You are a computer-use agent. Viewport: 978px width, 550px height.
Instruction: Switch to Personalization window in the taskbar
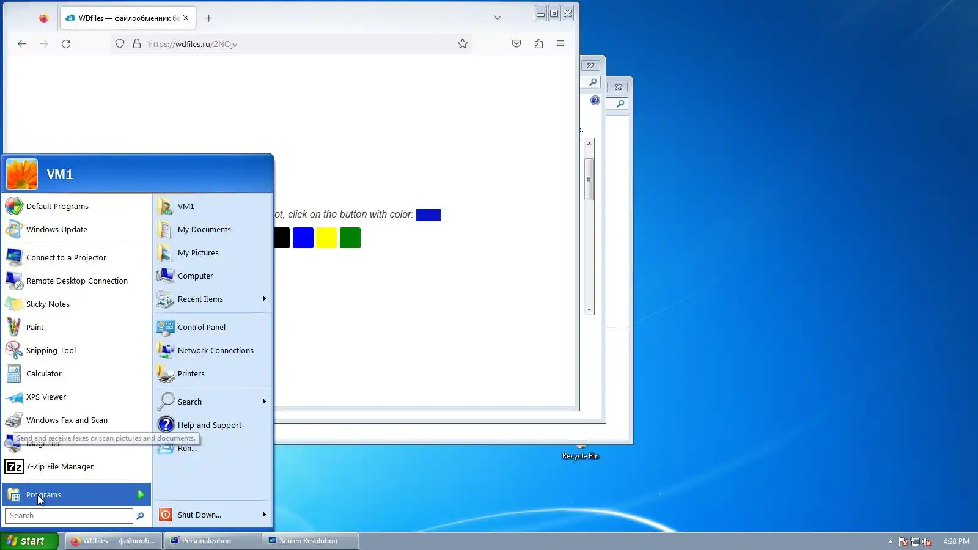tap(212, 541)
